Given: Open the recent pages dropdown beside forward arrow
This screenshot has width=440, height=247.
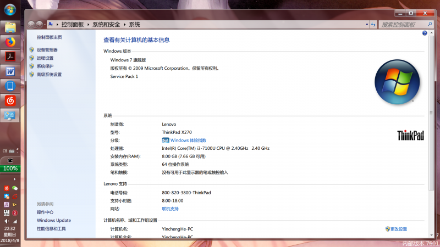Looking at the screenshot, I should [x=45, y=25].
